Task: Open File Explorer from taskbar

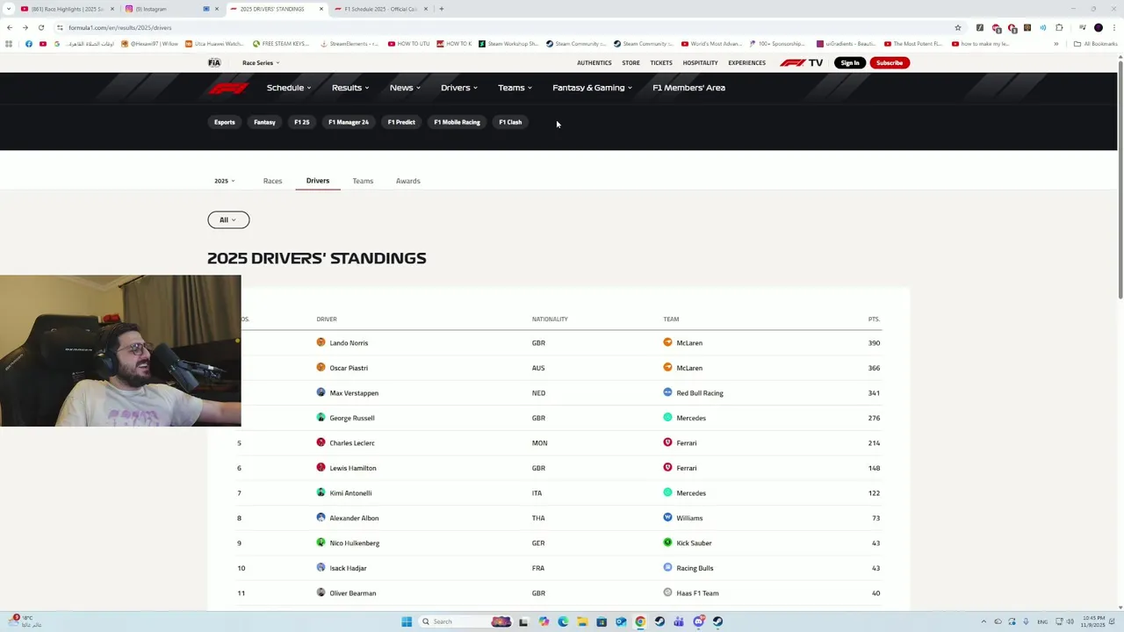Action: click(582, 621)
